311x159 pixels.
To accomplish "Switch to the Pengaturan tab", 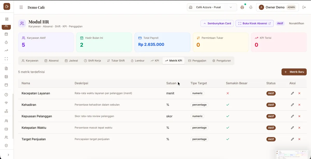I will (x=222, y=61).
